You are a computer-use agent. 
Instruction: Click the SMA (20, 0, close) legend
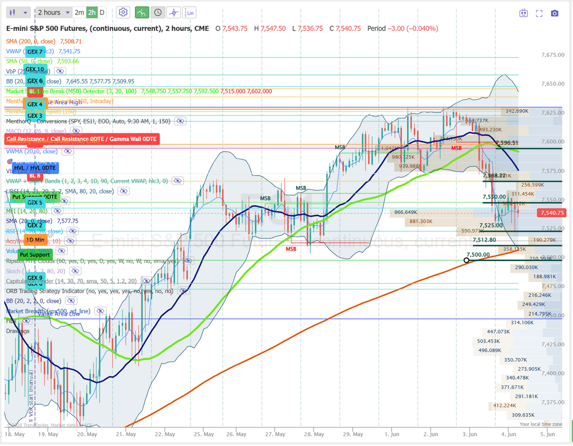[29, 221]
